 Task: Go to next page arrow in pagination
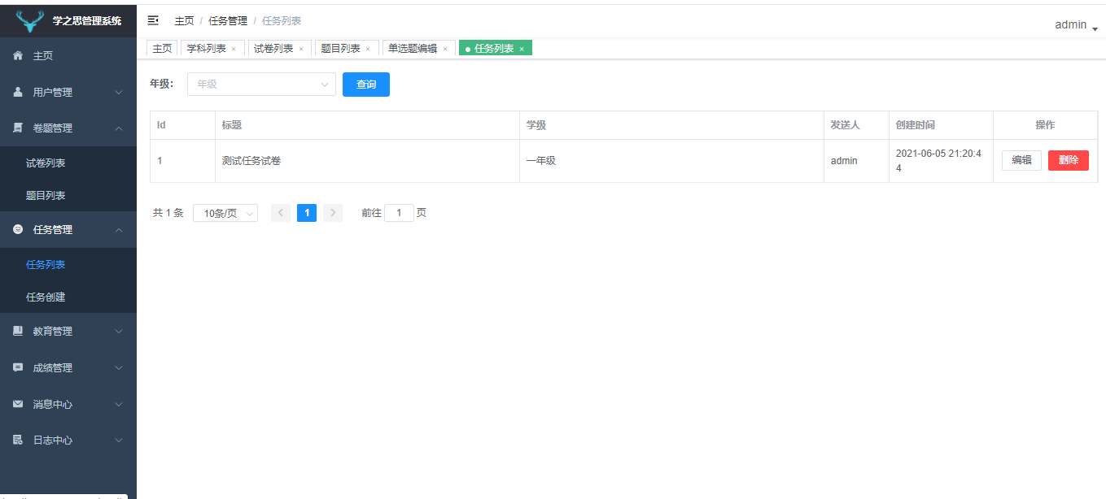333,213
